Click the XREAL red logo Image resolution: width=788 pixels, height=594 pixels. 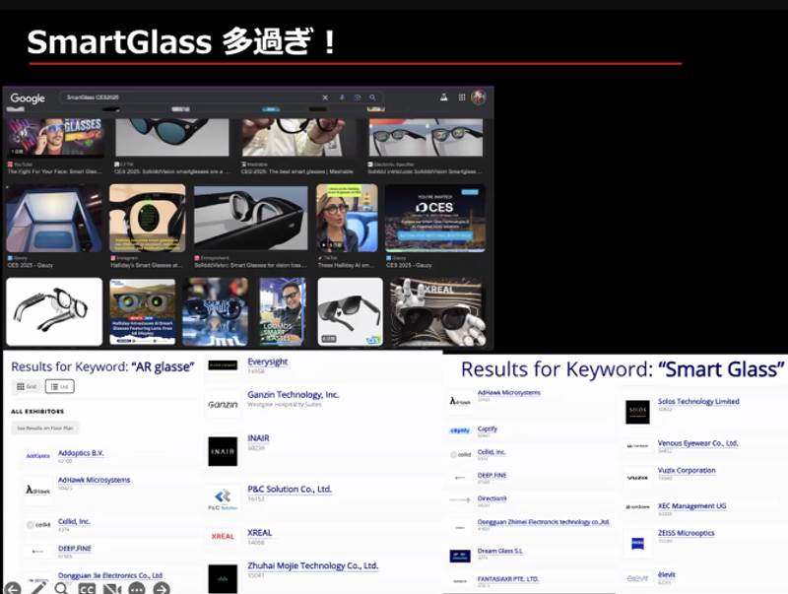pyautogui.click(x=223, y=536)
